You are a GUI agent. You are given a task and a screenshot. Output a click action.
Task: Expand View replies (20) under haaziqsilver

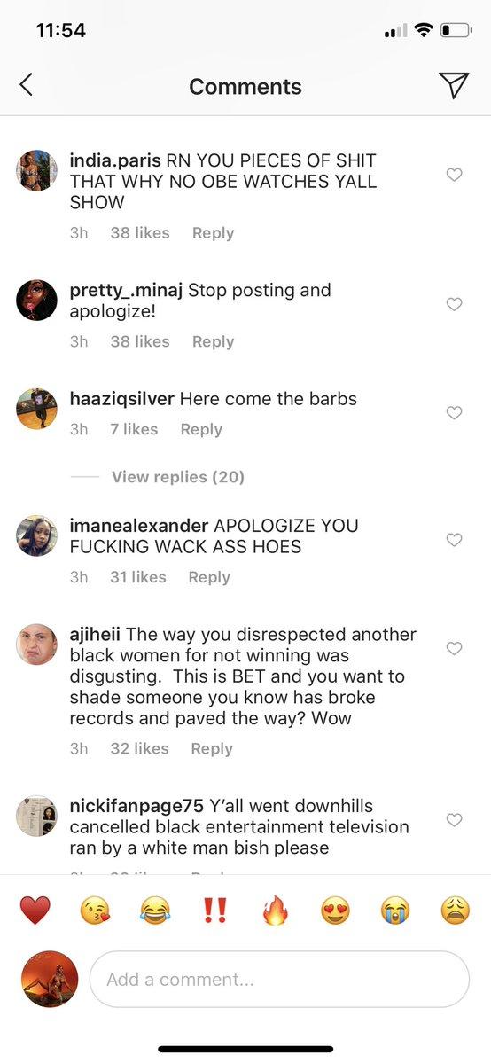177,477
